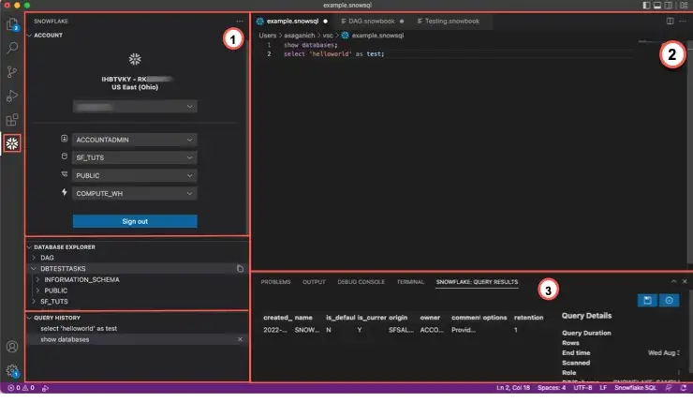This screenshot has width=693, height=402.
Task: Click the Sign out button
Action: point(135,221)
